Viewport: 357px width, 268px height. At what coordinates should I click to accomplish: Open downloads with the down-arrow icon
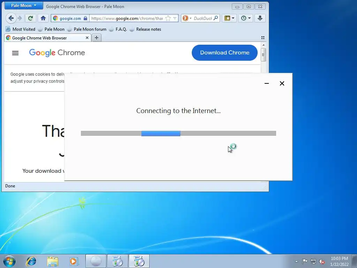point(260,18)
